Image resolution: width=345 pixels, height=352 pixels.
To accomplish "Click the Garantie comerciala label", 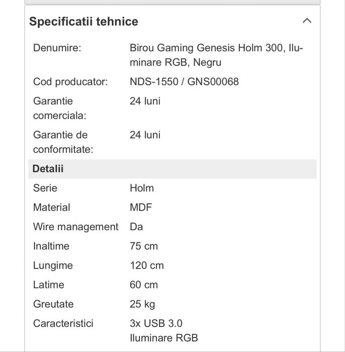I will 60,108.
